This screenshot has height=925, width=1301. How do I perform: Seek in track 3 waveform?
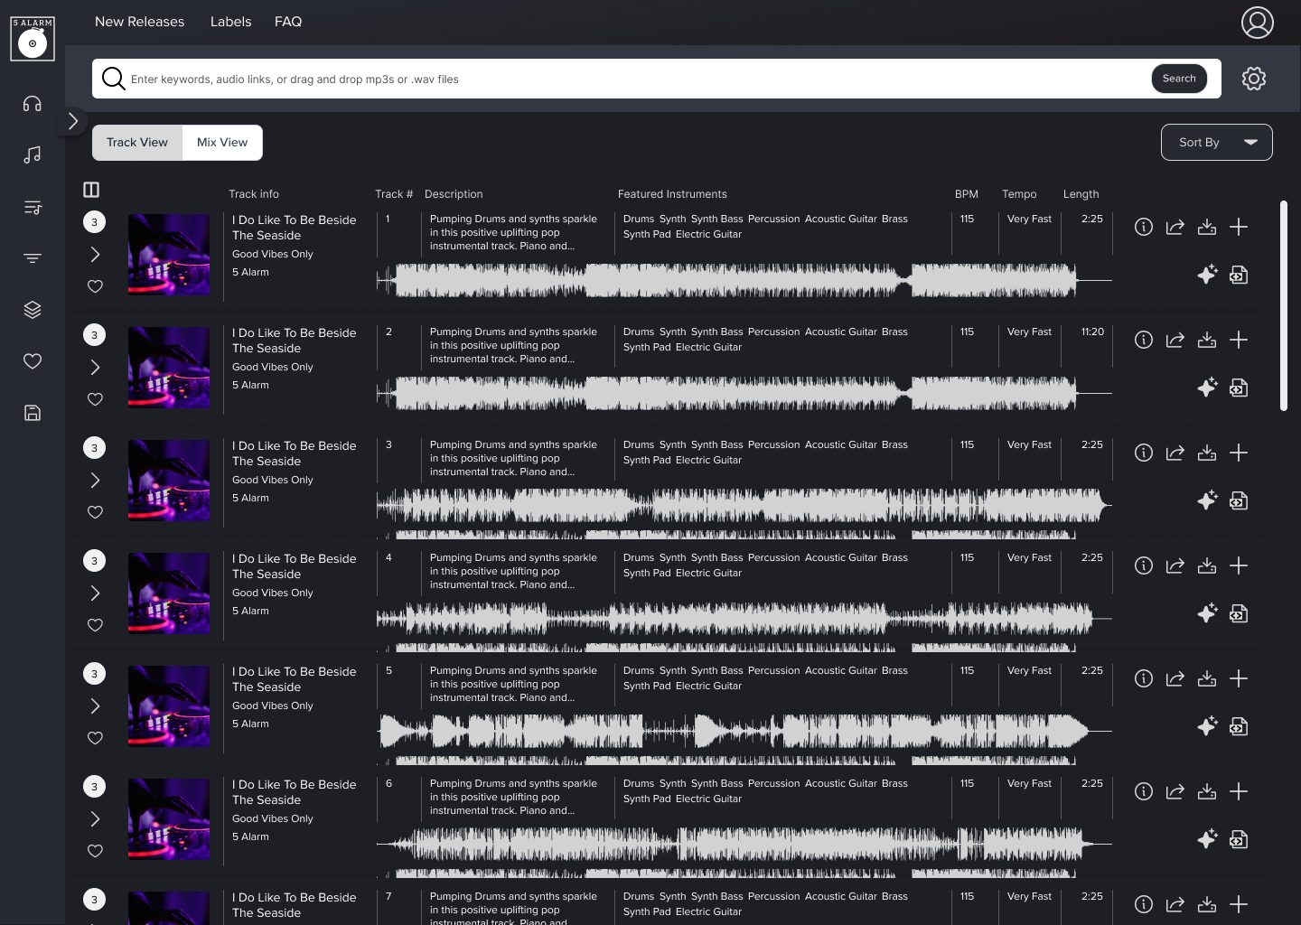(744, 506)
